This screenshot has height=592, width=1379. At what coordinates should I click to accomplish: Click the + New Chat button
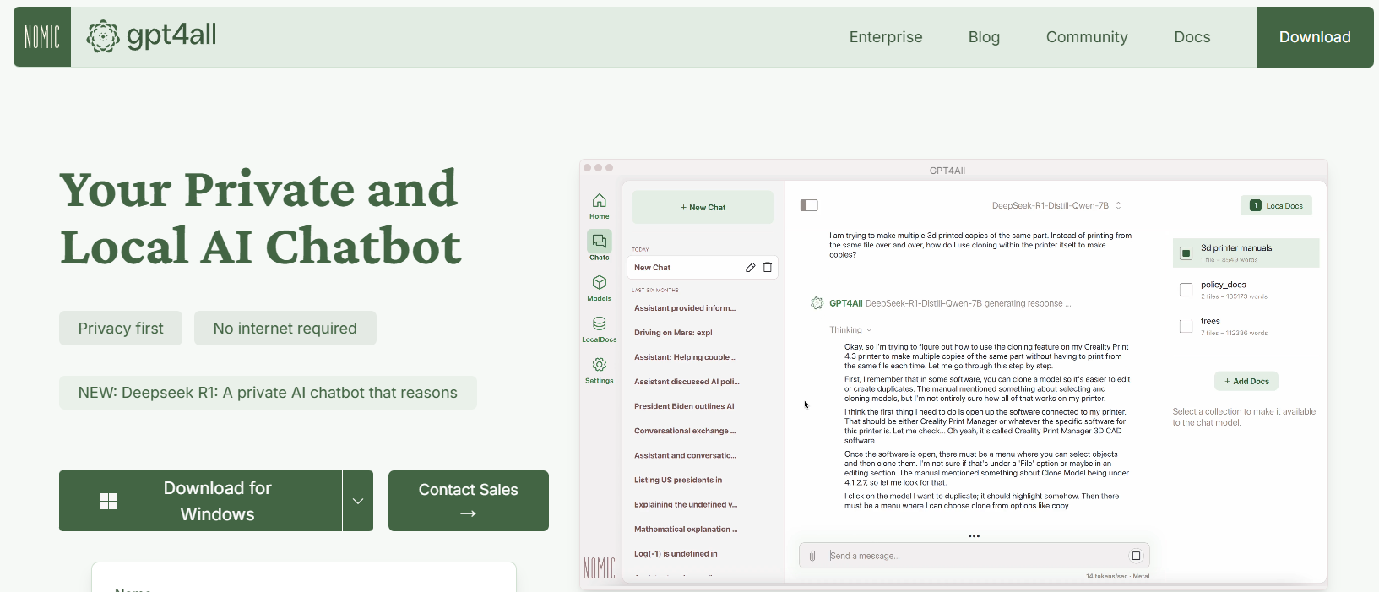point(703,207)
